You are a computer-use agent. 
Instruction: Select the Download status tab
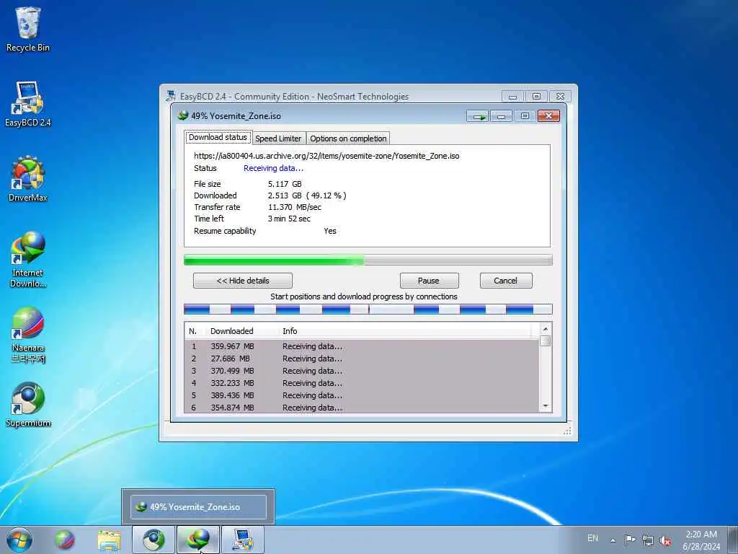click(x=218, y=138)
